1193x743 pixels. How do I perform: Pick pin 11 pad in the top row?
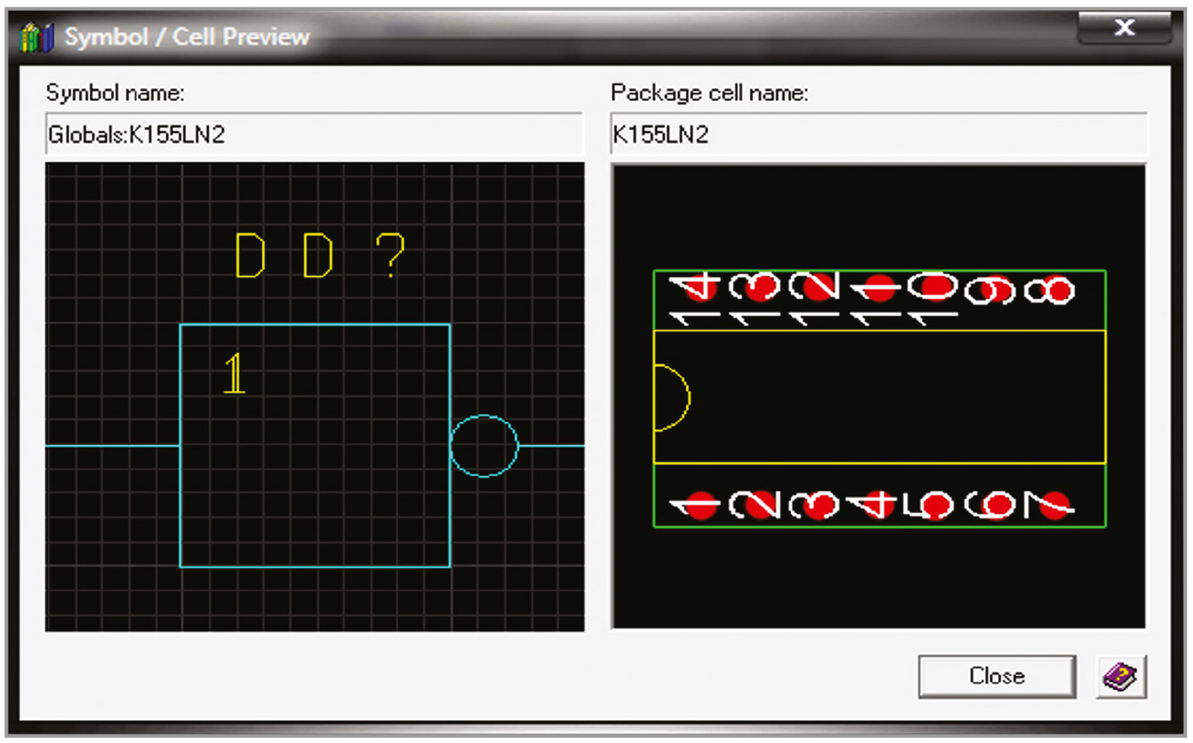pyautogui.click(x=877, y=289)
